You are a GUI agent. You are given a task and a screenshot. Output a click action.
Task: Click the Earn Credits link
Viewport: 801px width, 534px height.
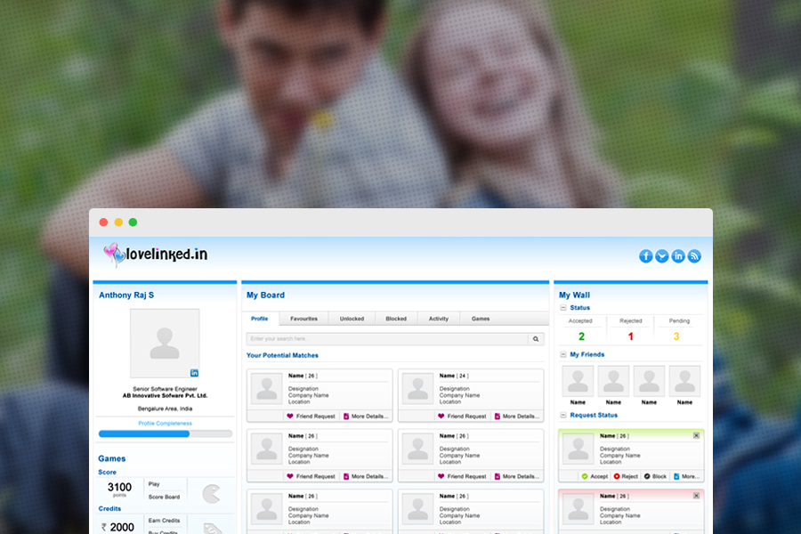(x=164, y=520)
